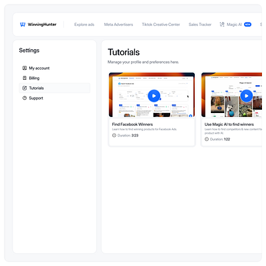
Task: Play the Find Facebook Winners video
Action: click(x=154, y=96)
